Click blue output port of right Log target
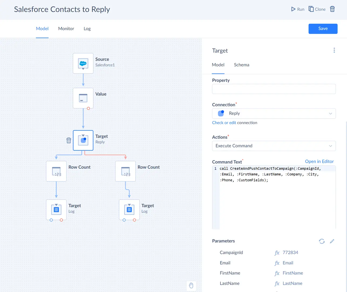The width and height of the screenshot is (347, 292). point(124,220)
